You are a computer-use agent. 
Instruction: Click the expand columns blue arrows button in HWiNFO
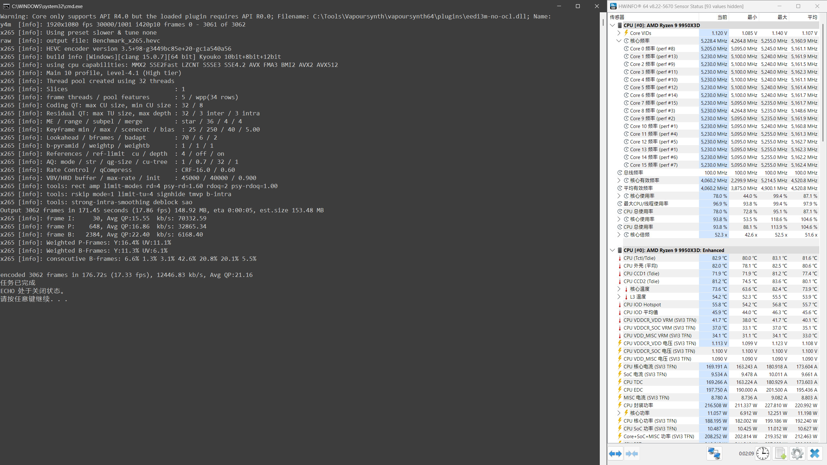[615, 454]
